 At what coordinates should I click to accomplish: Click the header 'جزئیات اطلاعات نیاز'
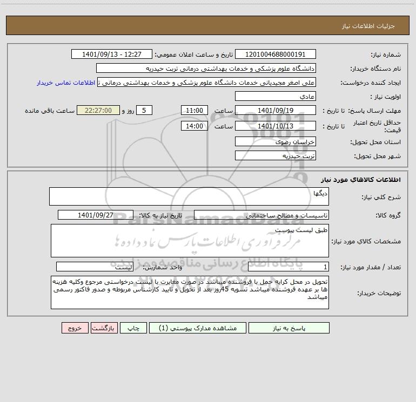[x=368, y=26]
